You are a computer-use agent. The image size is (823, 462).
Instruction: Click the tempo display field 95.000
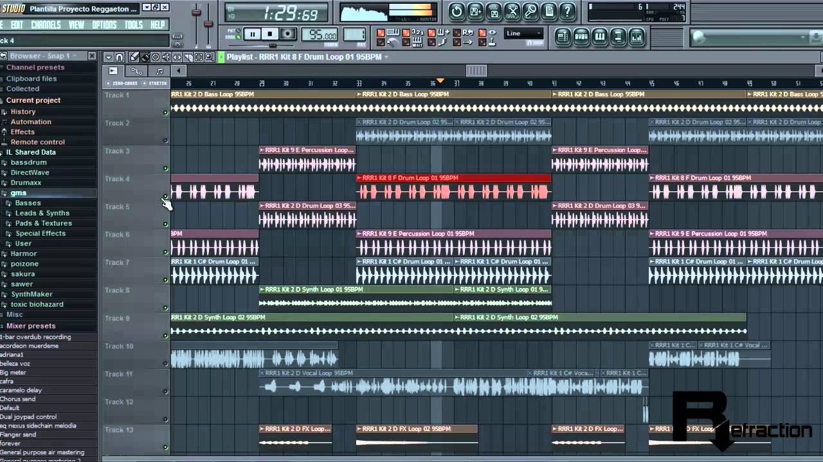[321, 35]
